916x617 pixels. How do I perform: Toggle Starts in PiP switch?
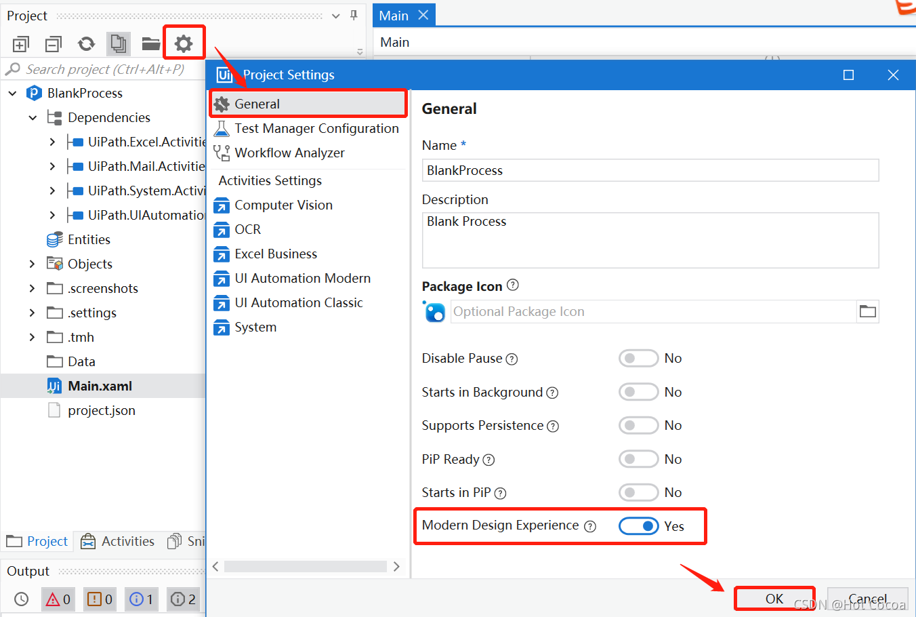coord(638,492)
